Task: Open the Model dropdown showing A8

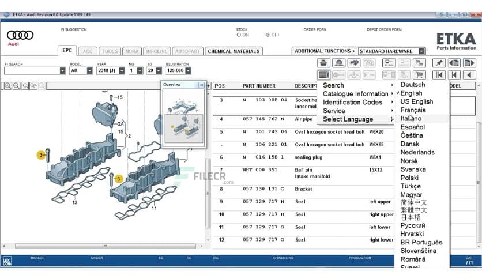Action: 89,71
